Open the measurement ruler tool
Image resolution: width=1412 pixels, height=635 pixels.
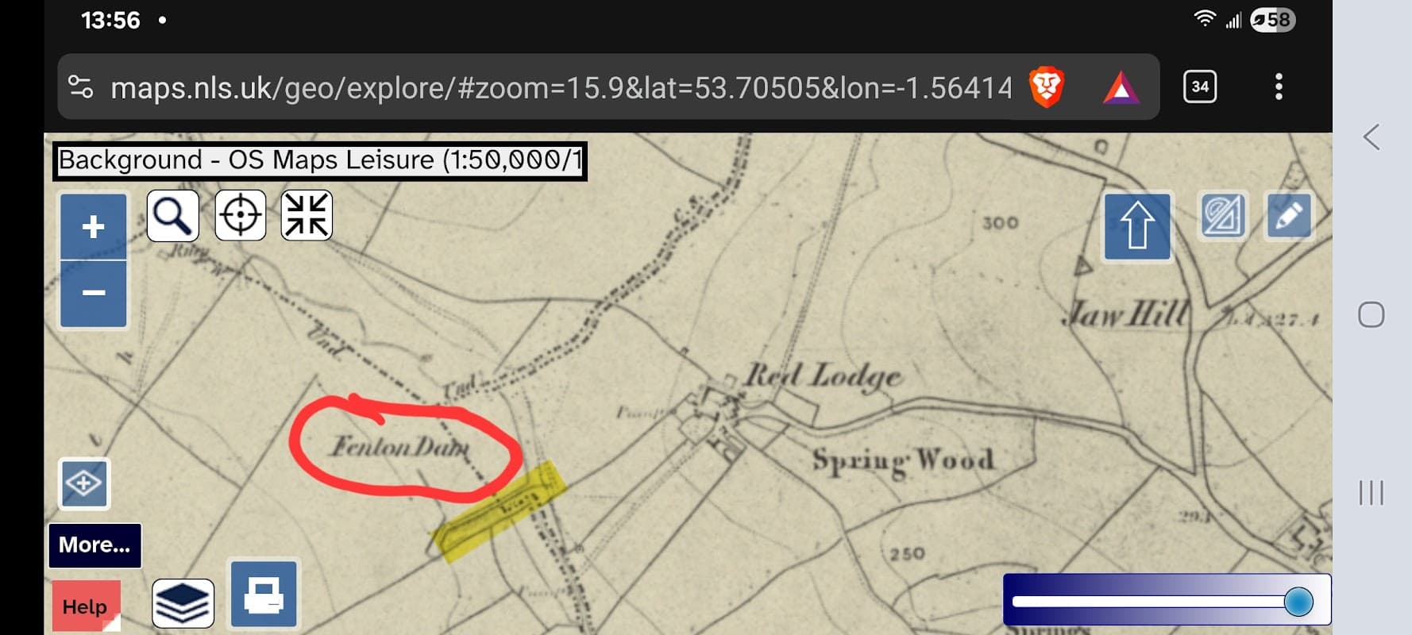(1222, 216)
